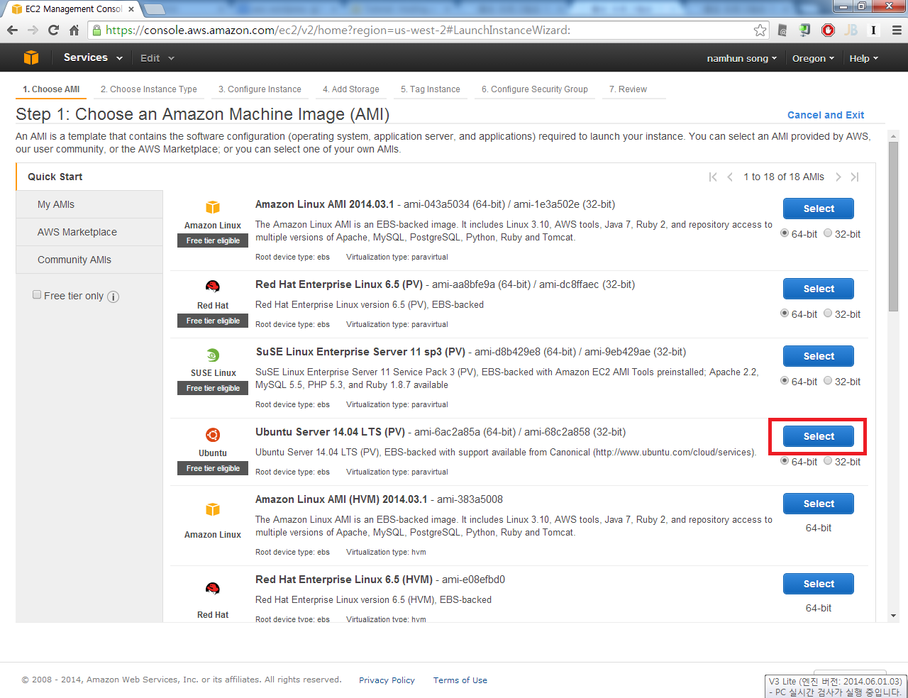Click Ubuntu row's Free tier eligible badge
The height and width of the screenshot is (698, 908).
pos(213,468)
